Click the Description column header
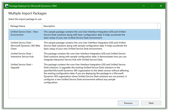Viewport: 169px width, 111px height. pos(100,26)
